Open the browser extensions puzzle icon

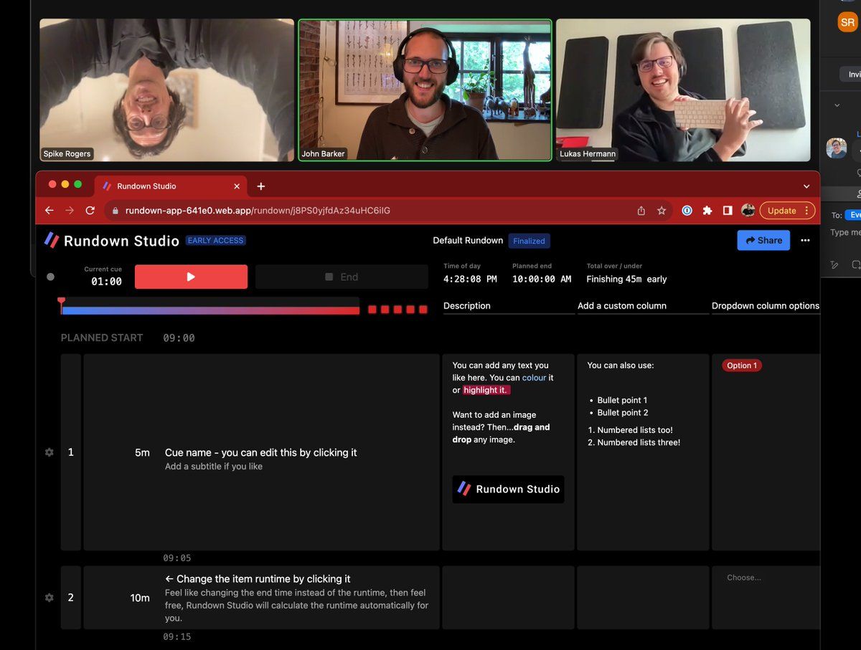(x=707, y=211)
